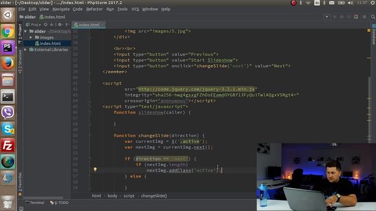Fold the slideshow function in gutter
376x211 pixels.
[x=89, y=113]
